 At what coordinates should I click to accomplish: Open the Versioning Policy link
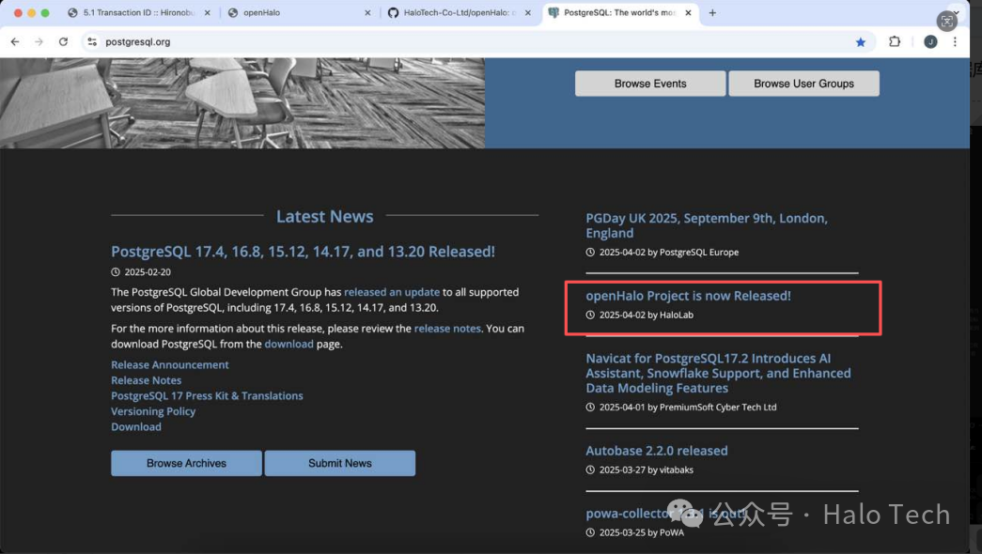point(153,411)
